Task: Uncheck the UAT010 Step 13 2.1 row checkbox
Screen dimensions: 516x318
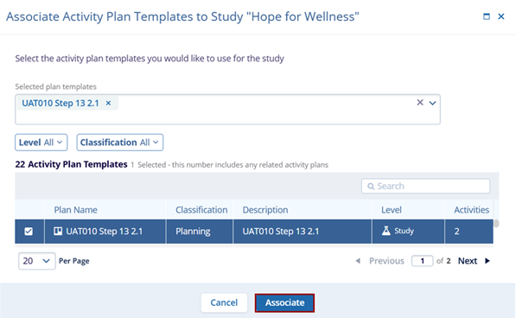Action: coord(29,232)
